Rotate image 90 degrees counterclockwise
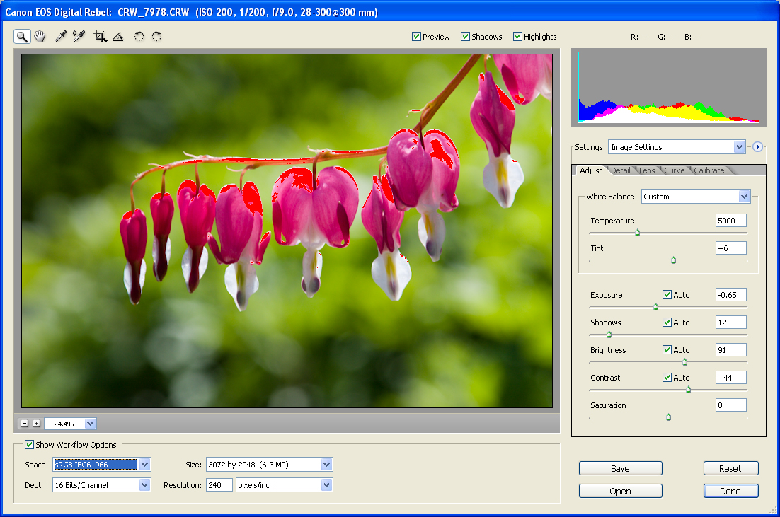This screenshot has width=780, height=517. coord(139,36)
